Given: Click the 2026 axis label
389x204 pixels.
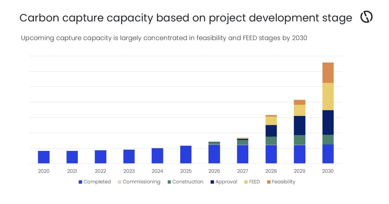Looking at the screenshot, I should (x=214, y=171).
